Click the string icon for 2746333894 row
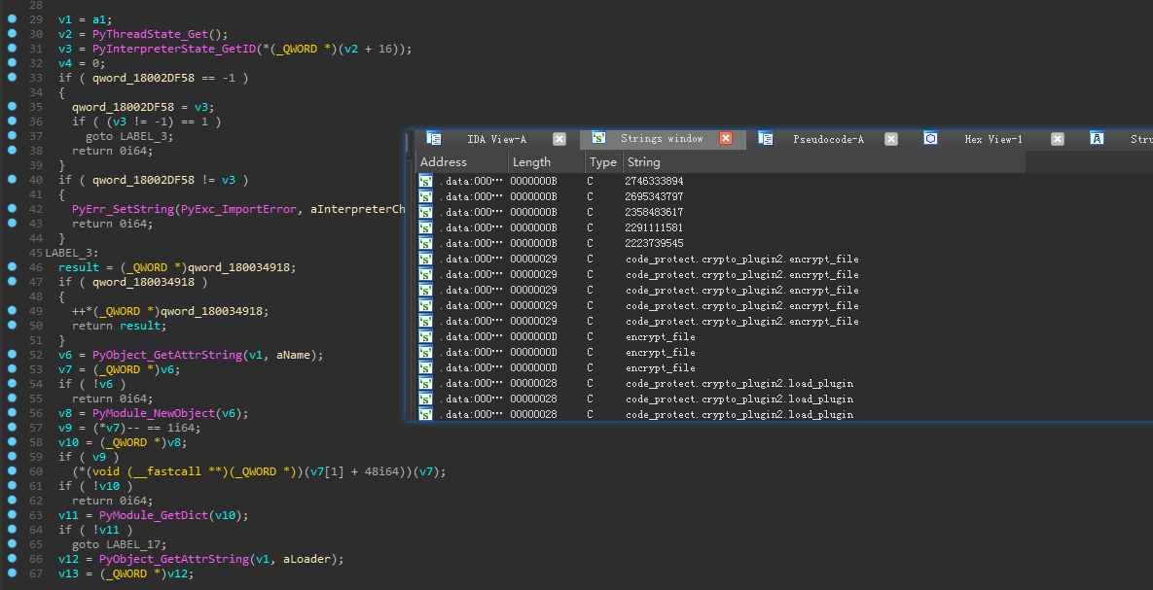This screenshot has height=590, width=1153. tap(426, 181)
